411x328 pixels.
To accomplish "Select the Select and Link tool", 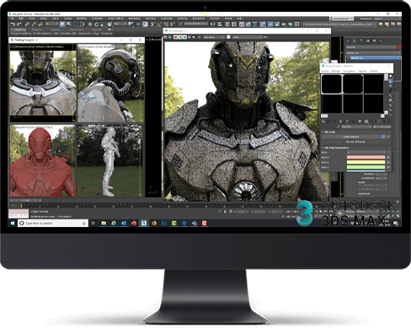I will click(27, 24).
